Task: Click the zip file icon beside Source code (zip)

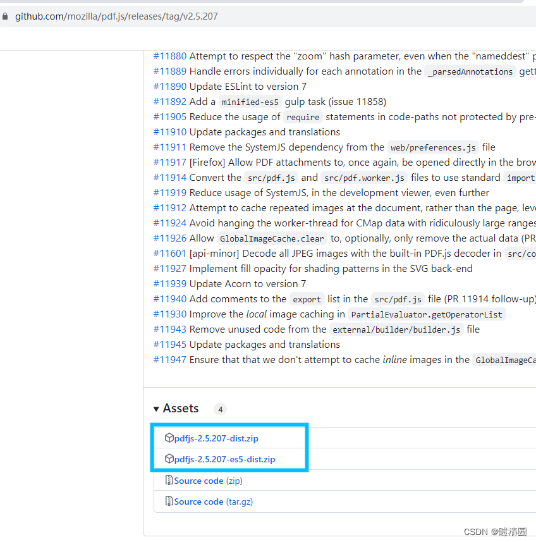Action: [x=169, y=480]
